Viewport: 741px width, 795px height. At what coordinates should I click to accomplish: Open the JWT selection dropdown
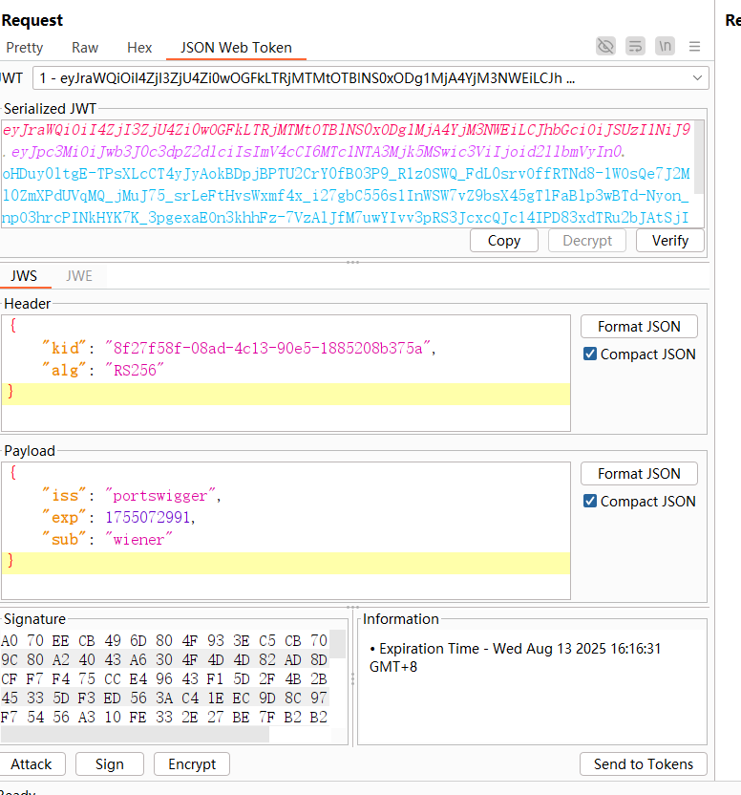[x=370, y=78]
